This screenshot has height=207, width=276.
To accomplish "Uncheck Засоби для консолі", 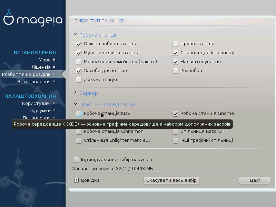I will [79, 71].
